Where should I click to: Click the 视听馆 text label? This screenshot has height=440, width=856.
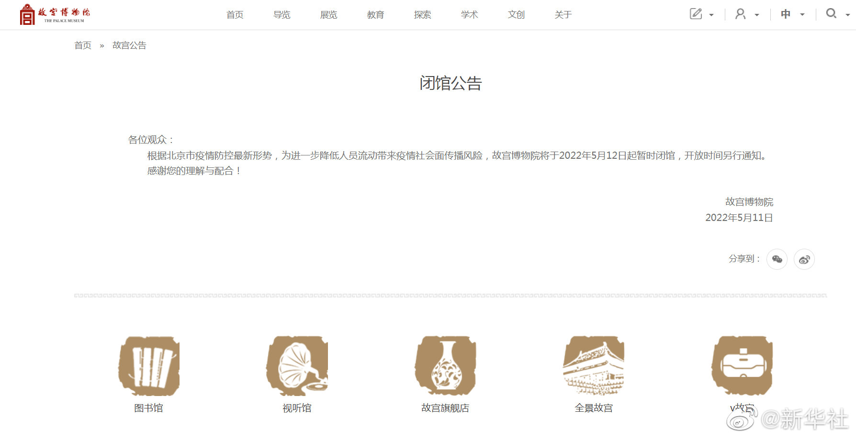(297, 408)
